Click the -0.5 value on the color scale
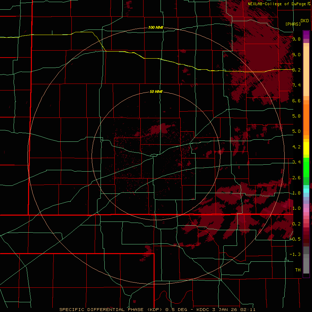The width and height of the screenshot is (312, 312). click(x=295, y=239)
